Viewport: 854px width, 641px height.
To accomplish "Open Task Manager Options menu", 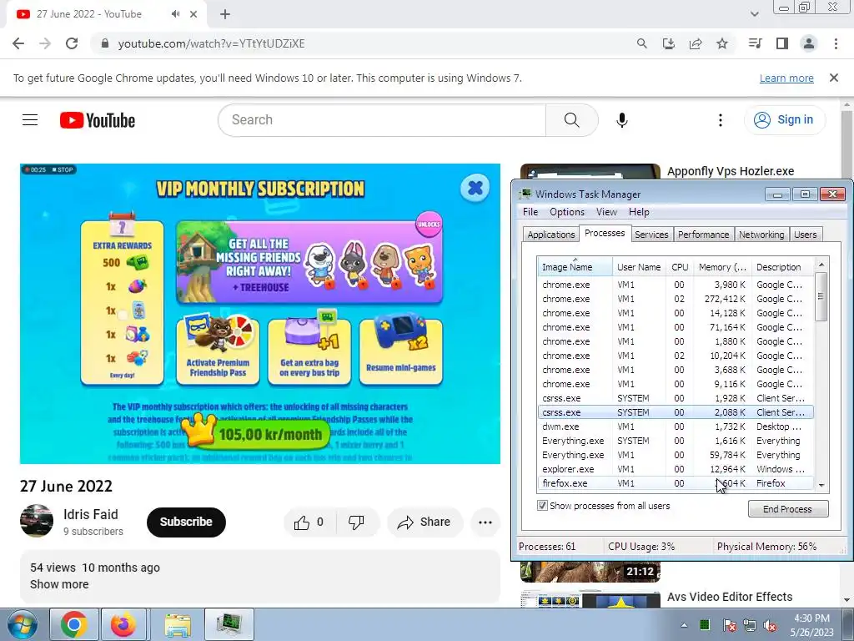I will tap(567, 212).
